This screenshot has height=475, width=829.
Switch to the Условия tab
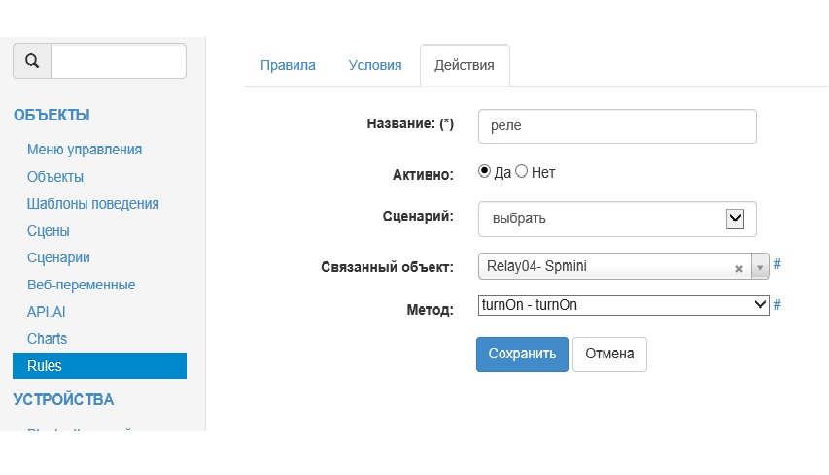[x=374, y=65]
